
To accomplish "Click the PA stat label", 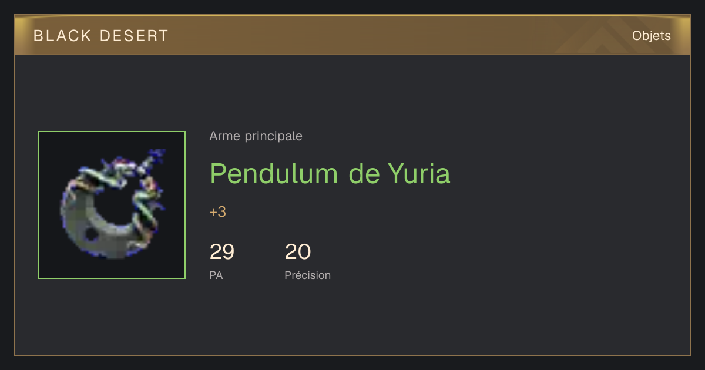I will point(216,275).
